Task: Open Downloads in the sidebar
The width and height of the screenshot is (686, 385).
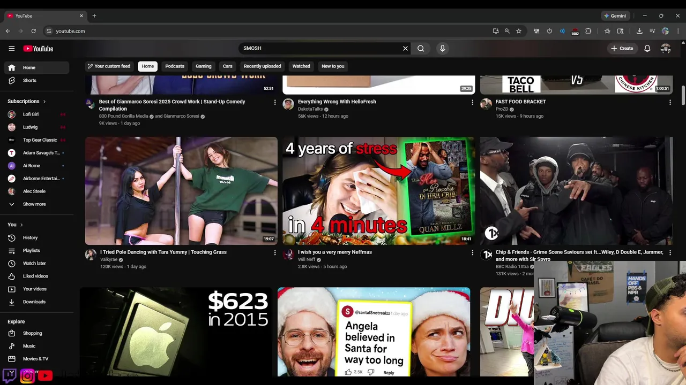Action: coord(36,302)
